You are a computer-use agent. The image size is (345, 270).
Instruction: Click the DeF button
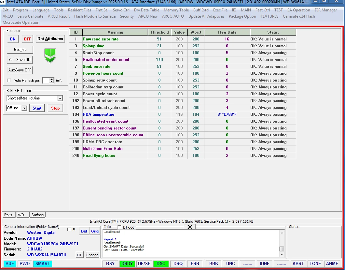coord(84,231)
